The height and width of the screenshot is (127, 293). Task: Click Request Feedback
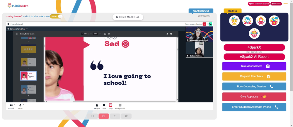click(x=254, y=76)
